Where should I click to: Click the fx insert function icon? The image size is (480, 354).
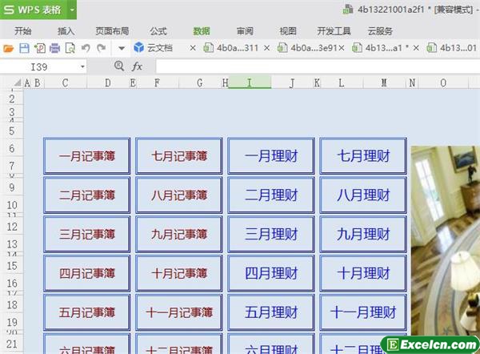click(x=137, y=66)
